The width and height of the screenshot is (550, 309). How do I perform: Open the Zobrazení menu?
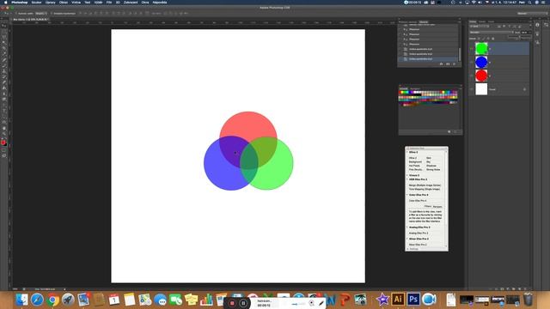coord(131,3)
